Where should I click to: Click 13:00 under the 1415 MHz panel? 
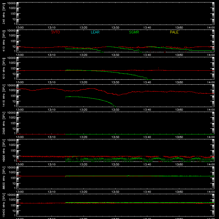(20, 110)
